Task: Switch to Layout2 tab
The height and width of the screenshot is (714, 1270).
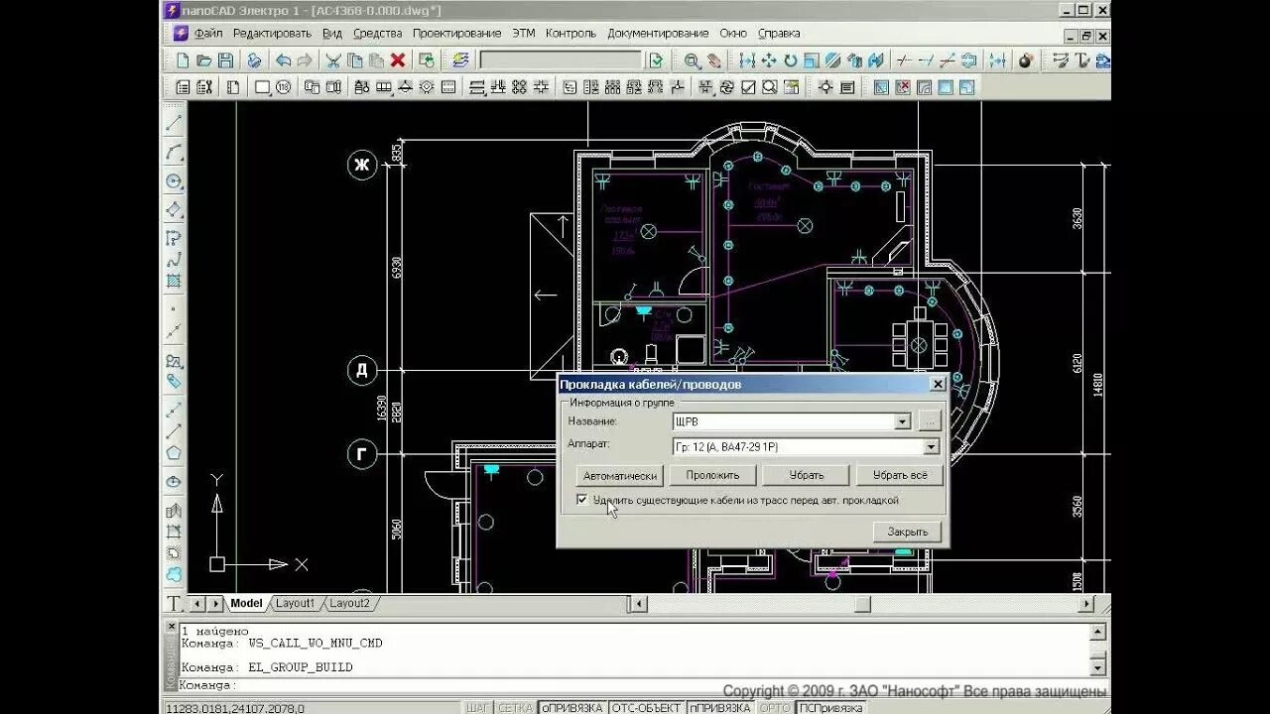Action: tap(349, 603)
